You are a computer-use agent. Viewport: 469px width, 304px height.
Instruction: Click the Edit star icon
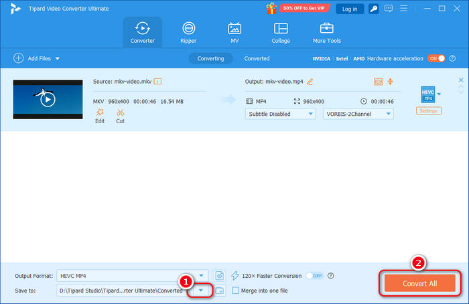click(99, 112)
